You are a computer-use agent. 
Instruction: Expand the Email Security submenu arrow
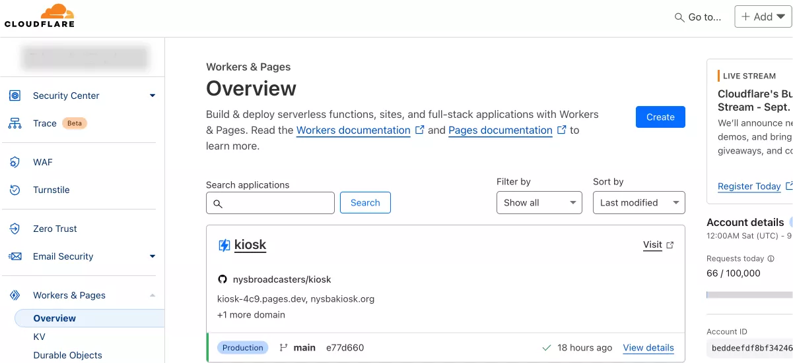pyautogui.click(x=153, y=256)
